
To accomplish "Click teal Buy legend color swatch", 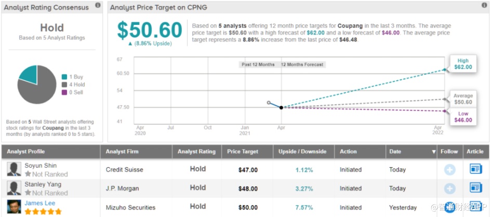I will tap(64, 77).
